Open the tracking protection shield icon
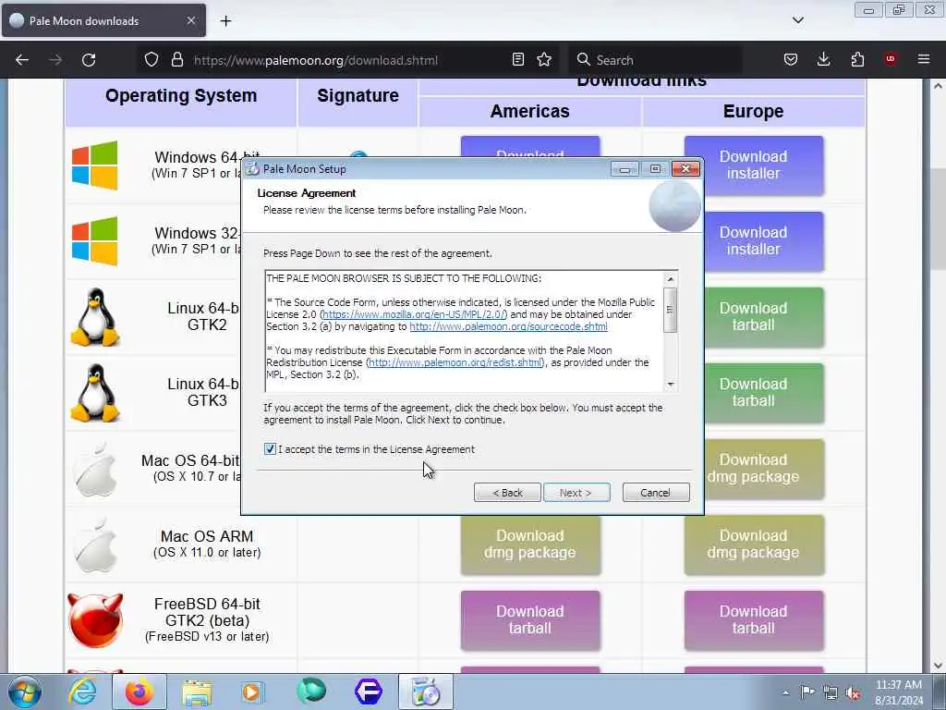Screen dimensions: 946x710 [152, 60]
